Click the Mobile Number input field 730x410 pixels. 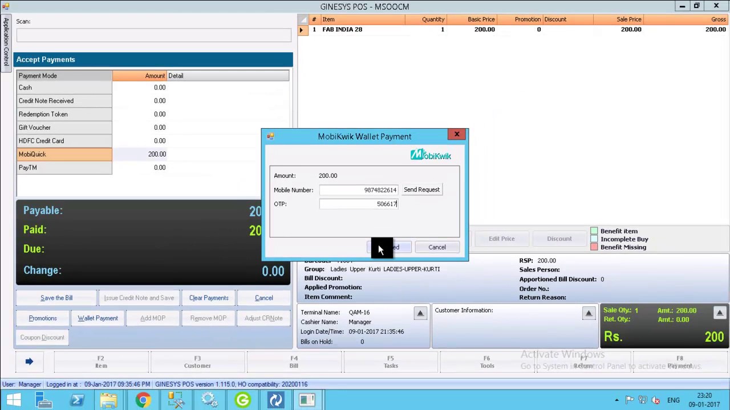pyautogui.click(x=359, y=190)
